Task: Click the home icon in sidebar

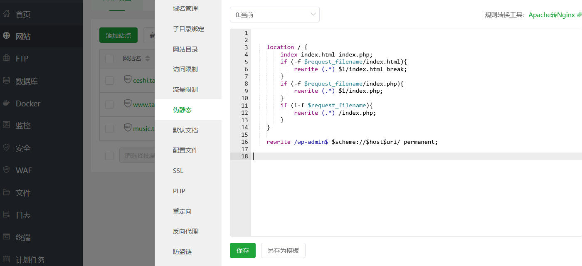Action: (7, 14)
